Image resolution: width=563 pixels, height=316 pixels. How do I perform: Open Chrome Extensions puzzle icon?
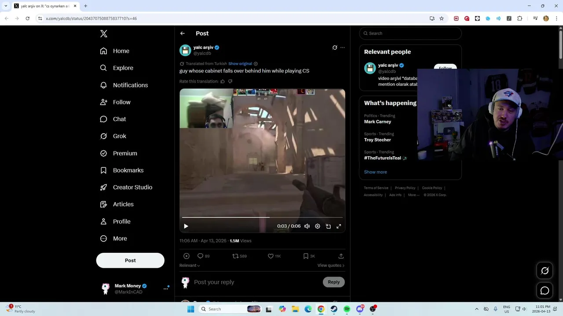click(519, 18)
